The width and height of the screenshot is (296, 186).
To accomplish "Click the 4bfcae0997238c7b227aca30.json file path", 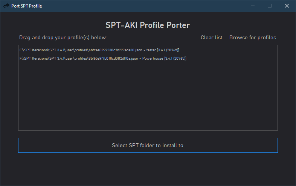I will [81, 50].
